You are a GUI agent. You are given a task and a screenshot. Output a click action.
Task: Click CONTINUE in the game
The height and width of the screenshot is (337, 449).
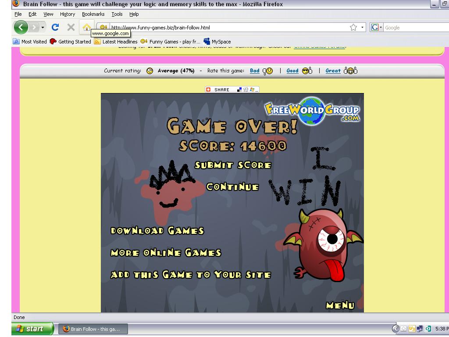pyautogui.click(x=232, y=187)
